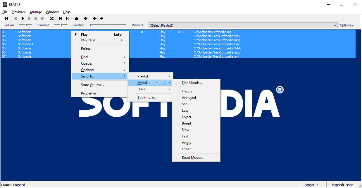The width and height of the screenshot is (362, 188).
Task: Choose Reset Moods... in mood menu
Action: pyautogui.click(x=196, y=158)
